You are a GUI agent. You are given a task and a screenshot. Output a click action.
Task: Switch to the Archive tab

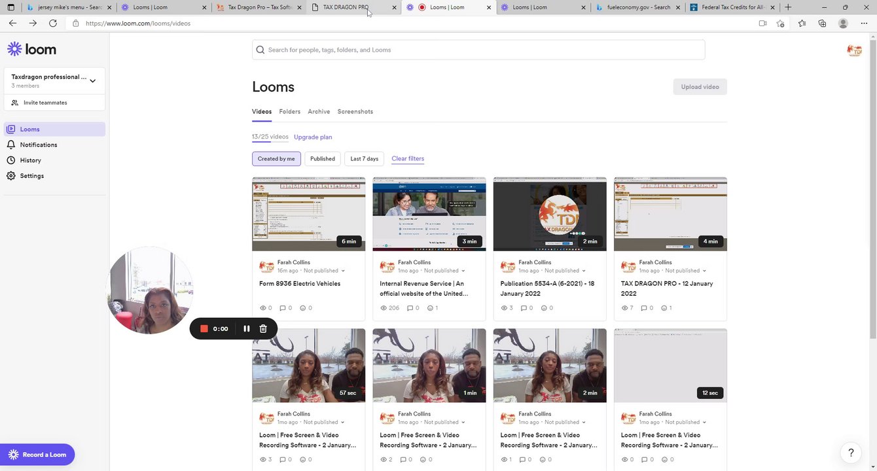(319, 112)
